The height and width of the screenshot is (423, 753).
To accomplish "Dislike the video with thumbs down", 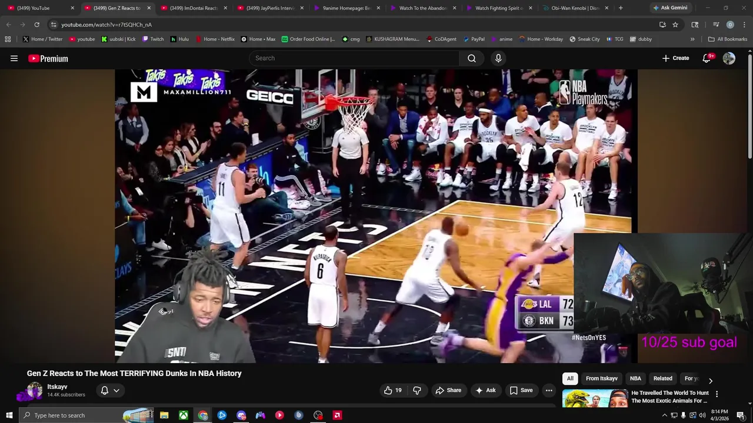I will [x=417, y=390].
